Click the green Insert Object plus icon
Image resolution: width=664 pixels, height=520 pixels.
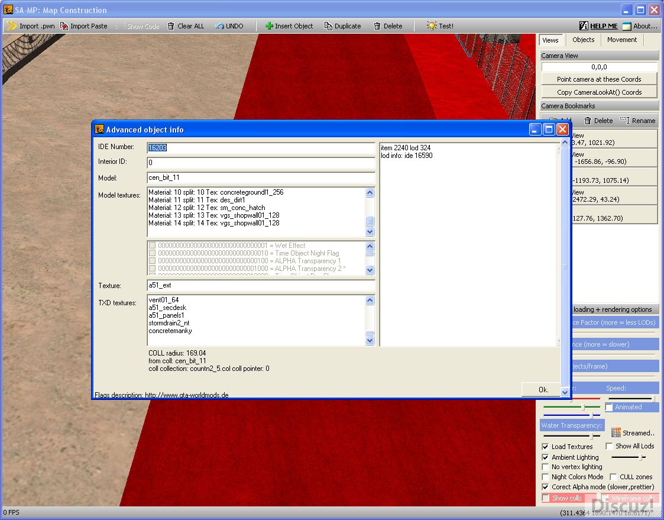pyautogui.click(x=269, y=26)
